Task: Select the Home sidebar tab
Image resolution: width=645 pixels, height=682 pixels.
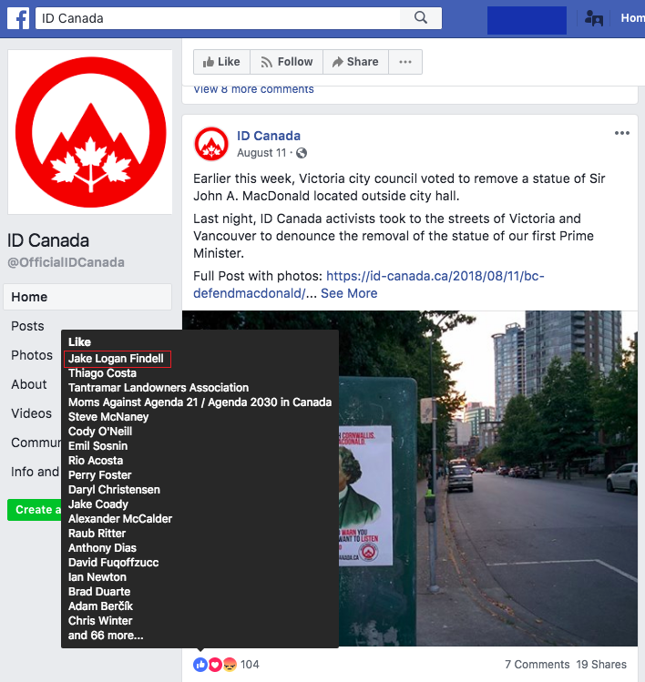Action: 87,297
